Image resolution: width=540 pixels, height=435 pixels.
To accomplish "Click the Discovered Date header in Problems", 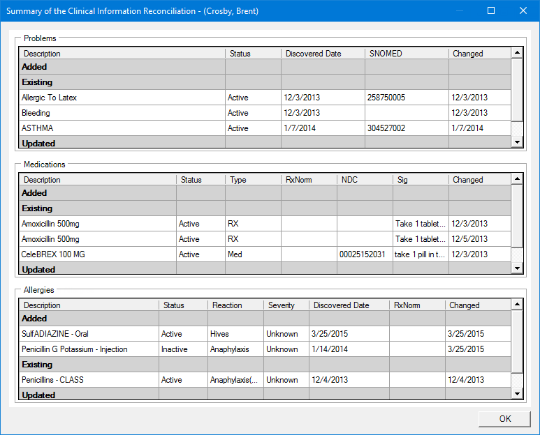I will (322, 54).
